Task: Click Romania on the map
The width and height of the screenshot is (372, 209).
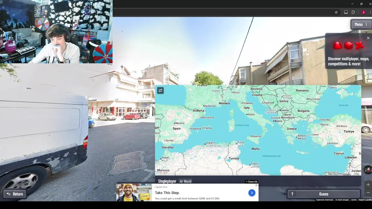Action: (x=302, y=91)
